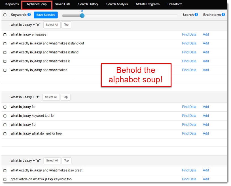Select checkbox for keyword ending 'what makes it'
The image size is (231, 186).
pyautogui.click(x=5, y=61)
